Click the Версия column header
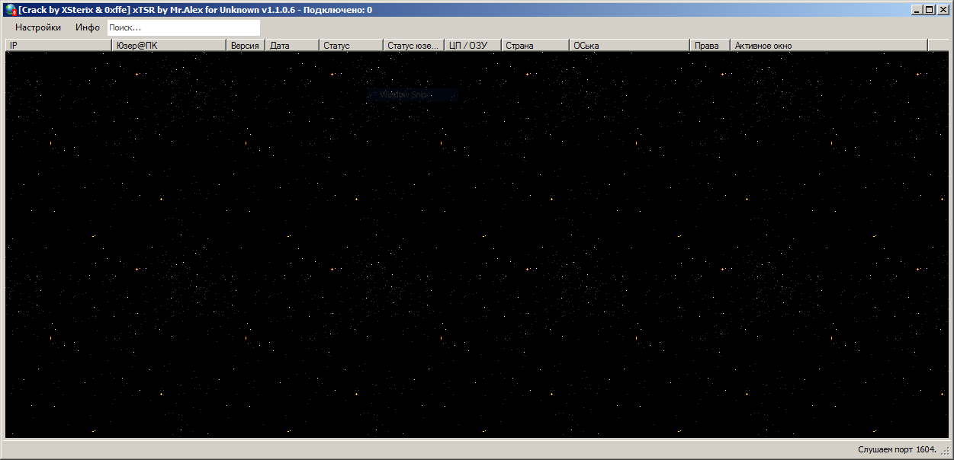The height and width of the screenshot is (460, 954). [x=245, y=46]
